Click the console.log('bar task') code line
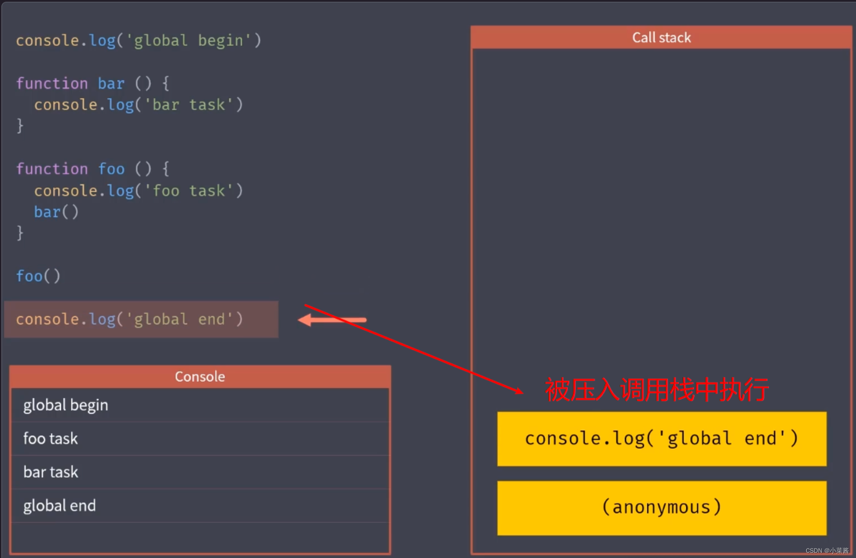Viewport: 856px width, 558px height. click(138, 105)
